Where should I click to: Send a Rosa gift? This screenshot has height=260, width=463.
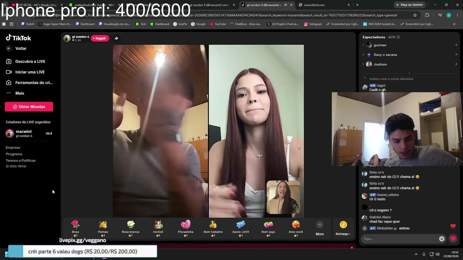(75, 228)
